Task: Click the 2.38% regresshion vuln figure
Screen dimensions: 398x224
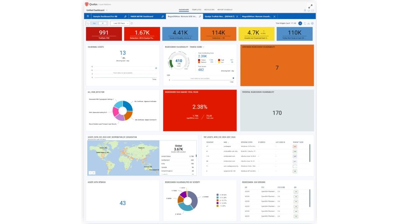Action: [x=200, y=107]
